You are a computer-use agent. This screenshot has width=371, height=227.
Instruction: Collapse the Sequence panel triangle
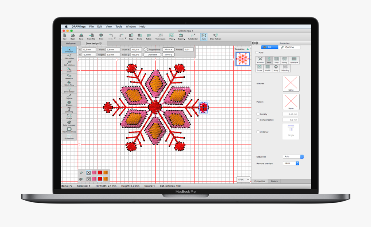click(x=248, y=49)
